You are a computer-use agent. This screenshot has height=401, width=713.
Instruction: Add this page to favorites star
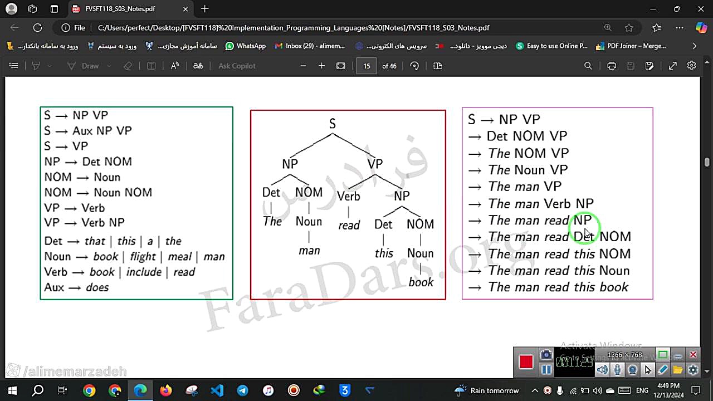(629, 28)
